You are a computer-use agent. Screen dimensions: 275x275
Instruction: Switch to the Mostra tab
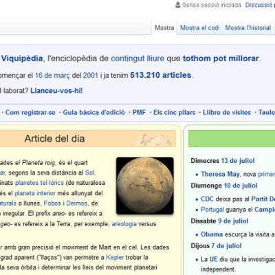[164, 28]
